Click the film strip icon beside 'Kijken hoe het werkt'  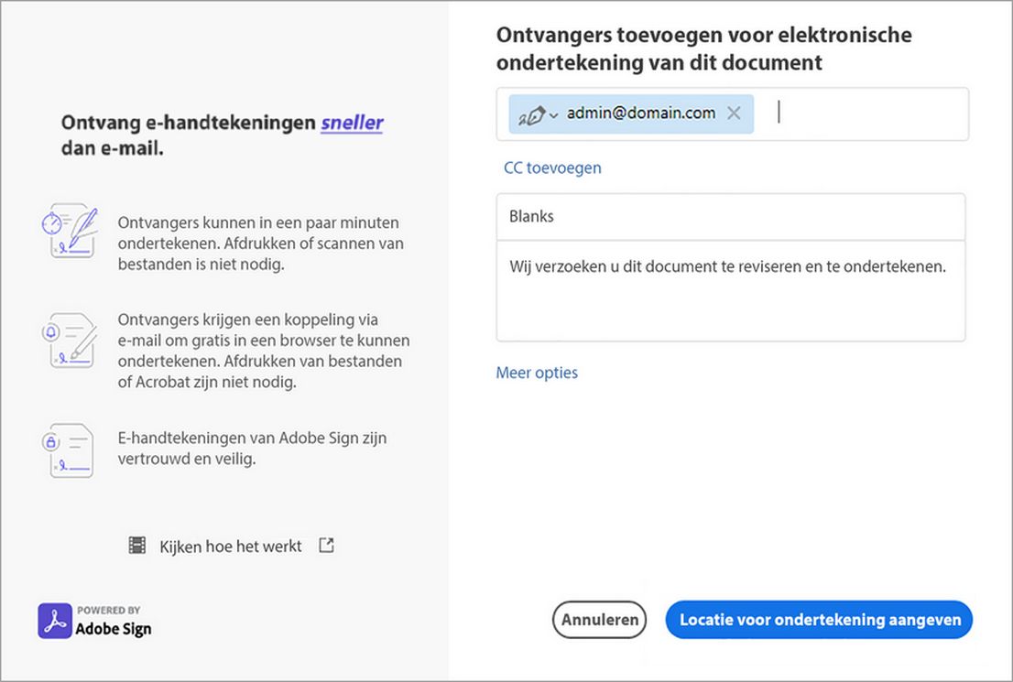[x=137, y=545]
